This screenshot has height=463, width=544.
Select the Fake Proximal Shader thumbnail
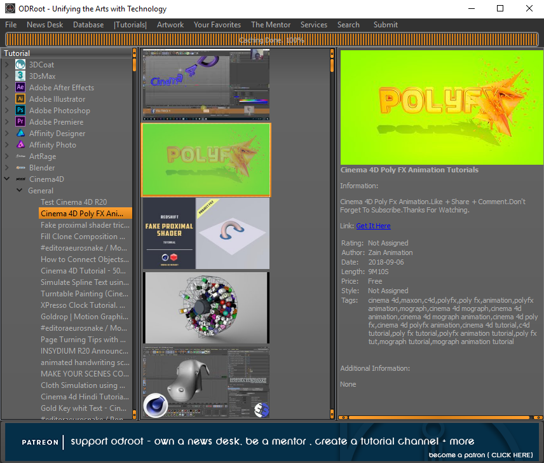coord(206,233)
